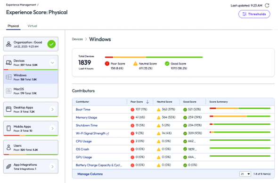Select the Physical tab

click(x=13, y=26)
